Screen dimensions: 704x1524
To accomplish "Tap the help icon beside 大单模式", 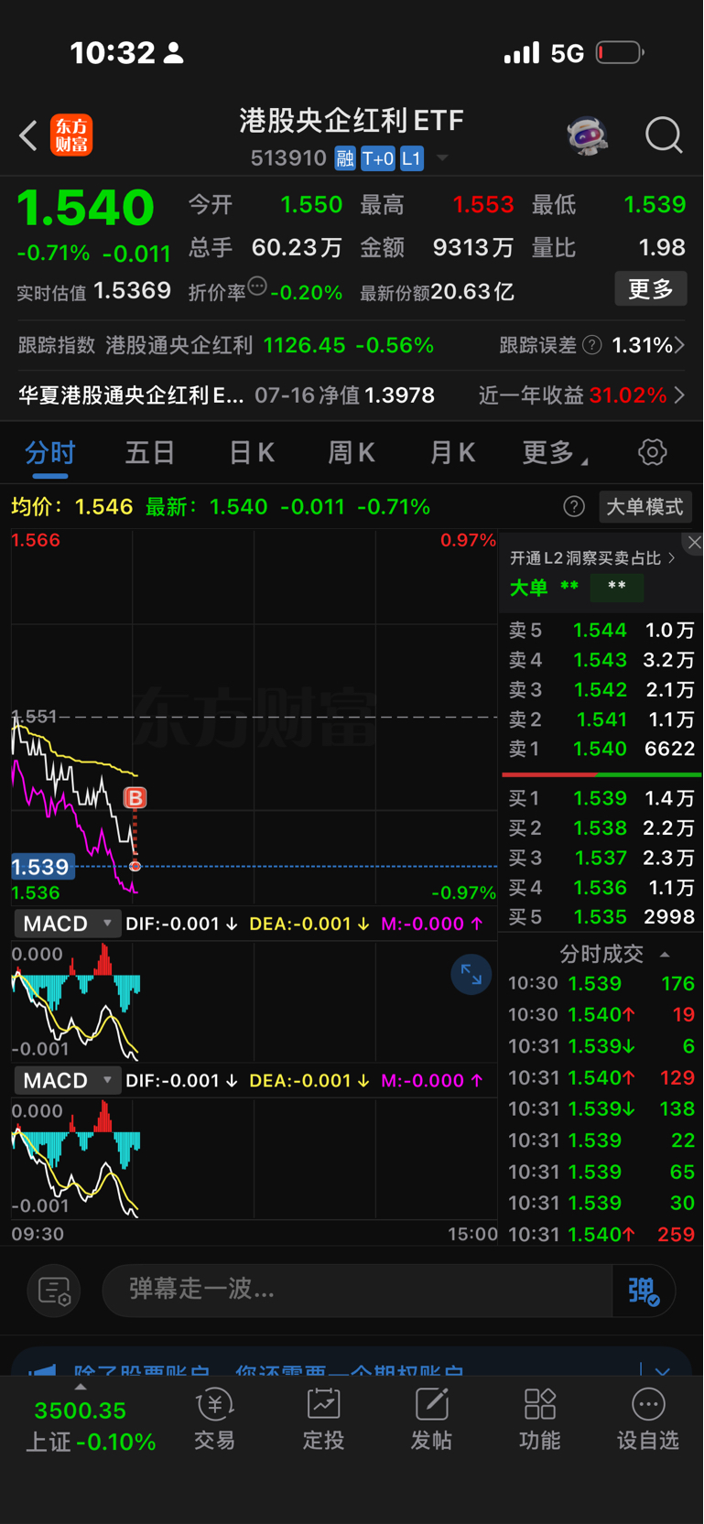I will pos(574,506).
